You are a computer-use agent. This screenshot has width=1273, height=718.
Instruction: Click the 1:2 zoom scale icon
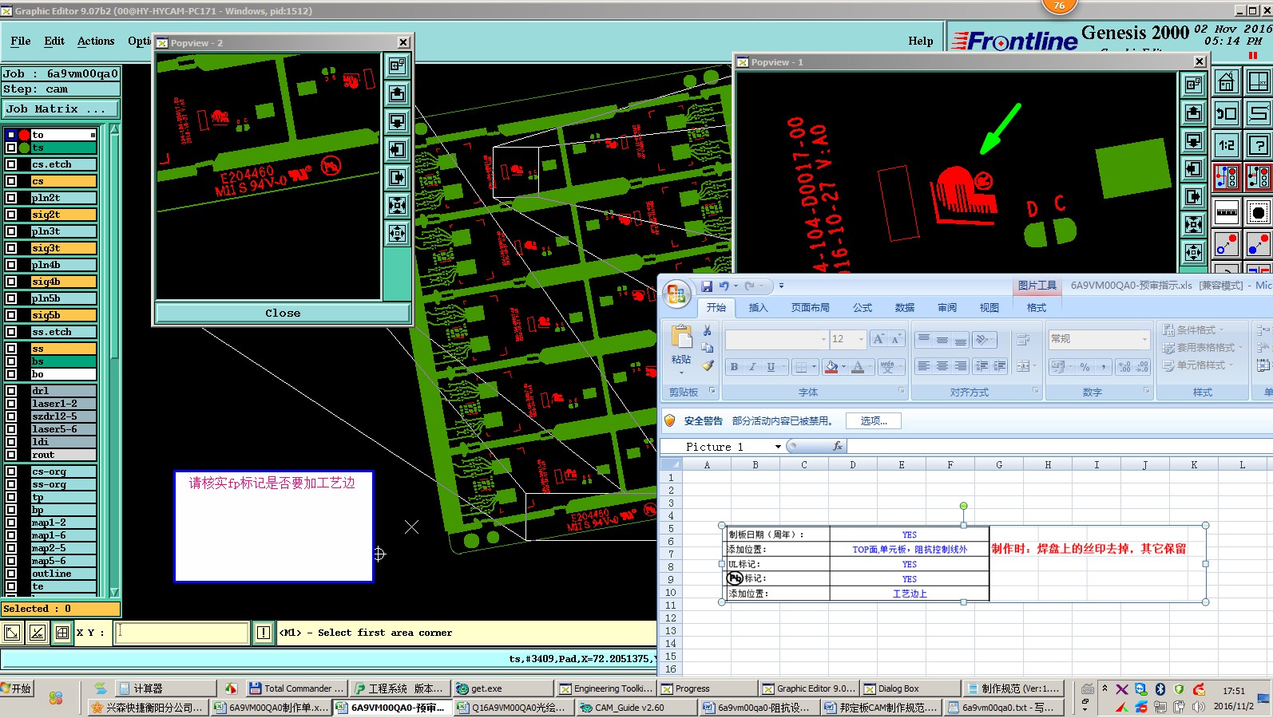coord(1226,144)
